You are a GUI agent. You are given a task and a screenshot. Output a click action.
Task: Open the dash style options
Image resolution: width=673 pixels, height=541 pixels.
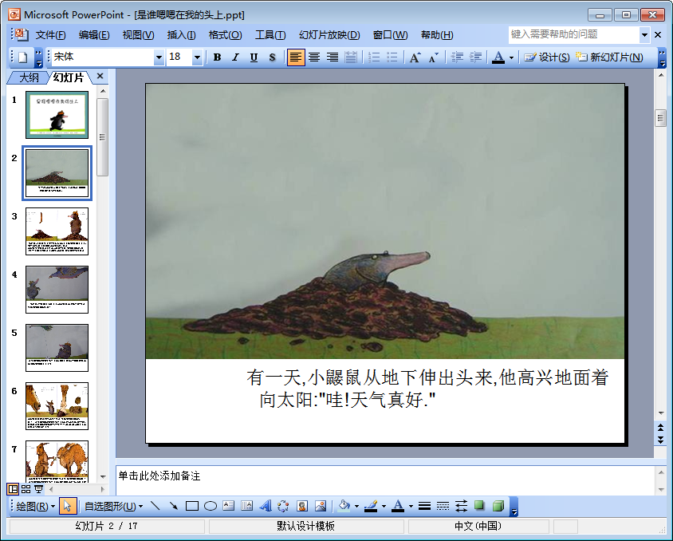tap(443, 506)
